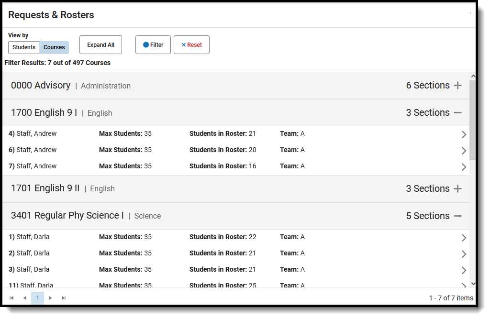Open section 6 Staff, Andrew chevron arrow

click(463, 151)
